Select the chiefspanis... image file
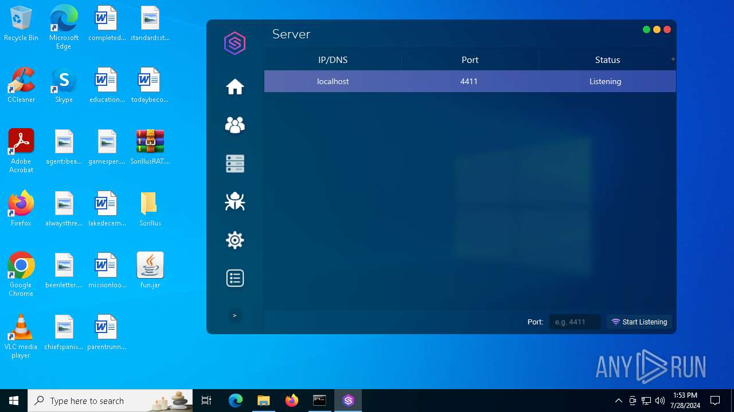 pos(64,333)
